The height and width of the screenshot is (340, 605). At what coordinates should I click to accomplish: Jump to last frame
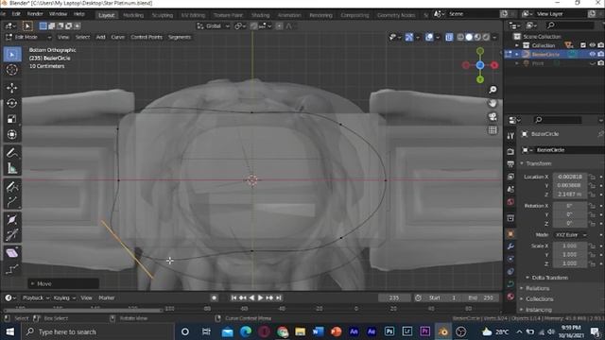[279, 298]
